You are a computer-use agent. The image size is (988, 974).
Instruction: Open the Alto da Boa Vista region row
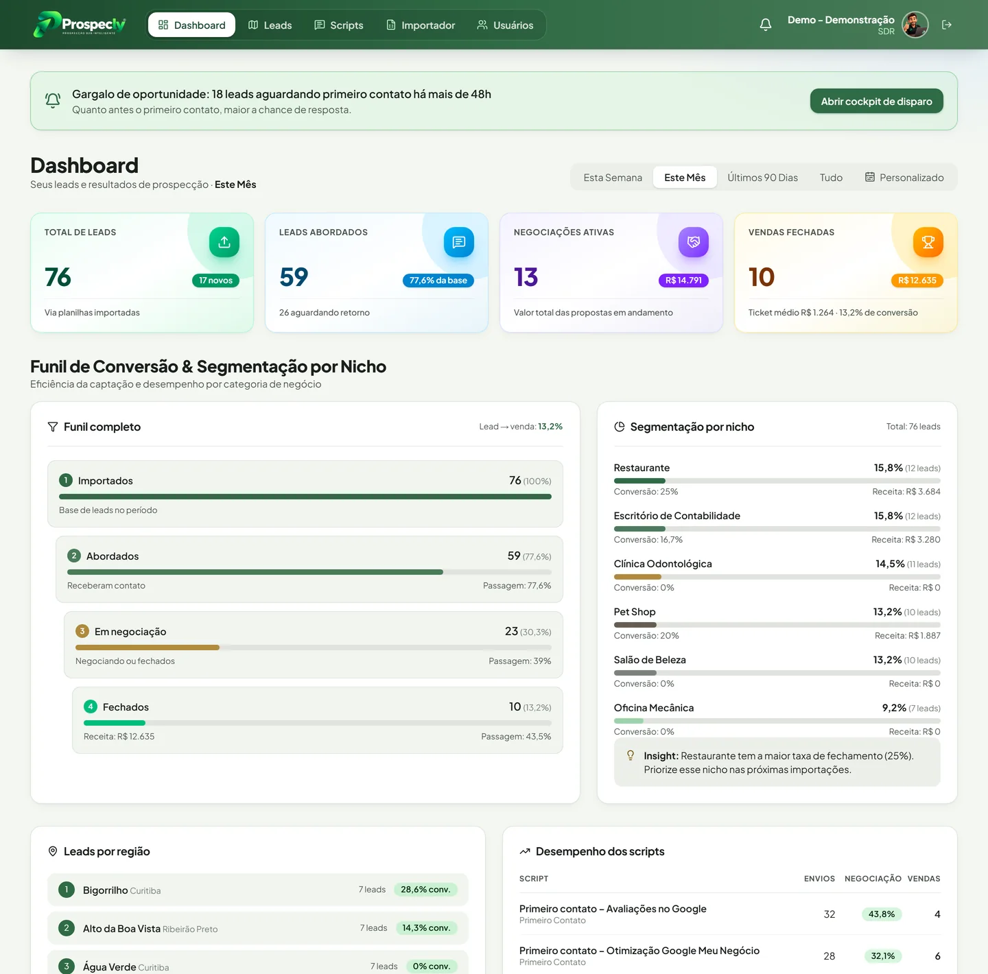point(258,928)
